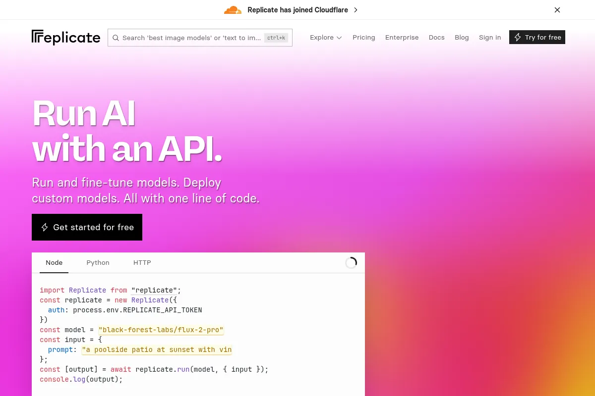This screenshot has width=595, height=396.
Task: Click the await replicate.run code line
Action: click(154, 369)
